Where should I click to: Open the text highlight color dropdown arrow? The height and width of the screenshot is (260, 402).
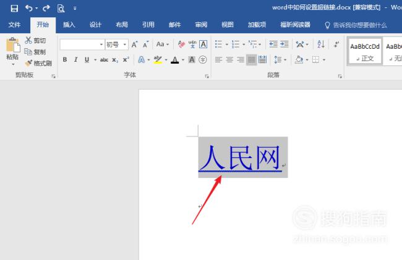pyautogui.click(x=166, y=60)
